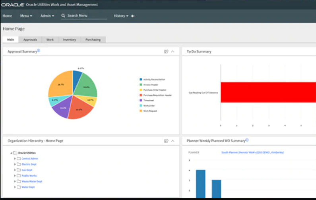
Task: Expand the Gas Dept tree node
Action: (15, 170)
